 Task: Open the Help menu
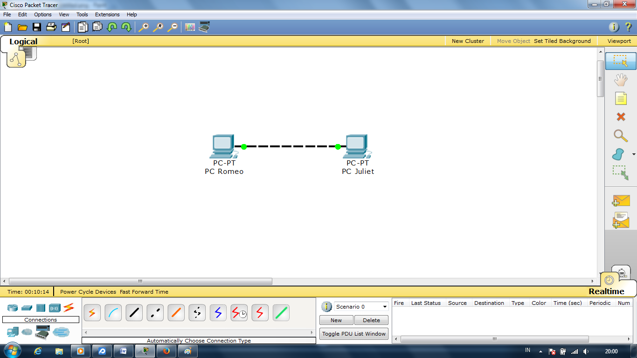click(132, 14)
